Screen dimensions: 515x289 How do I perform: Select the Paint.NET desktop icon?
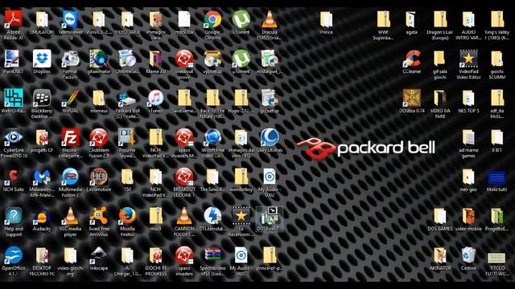click(x=14, y=59)
